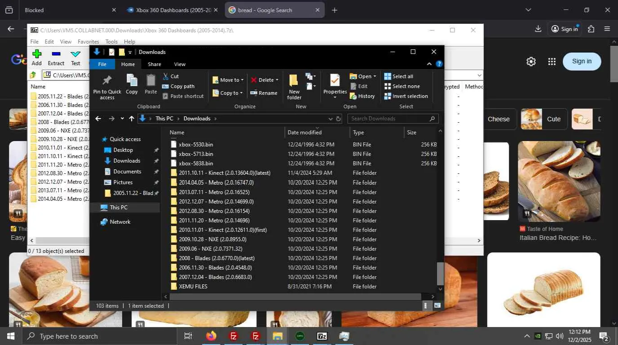Viewport: 618px width, 345px height.
Task: Open the Properties dropdown arrow
Action: [335, 97]
